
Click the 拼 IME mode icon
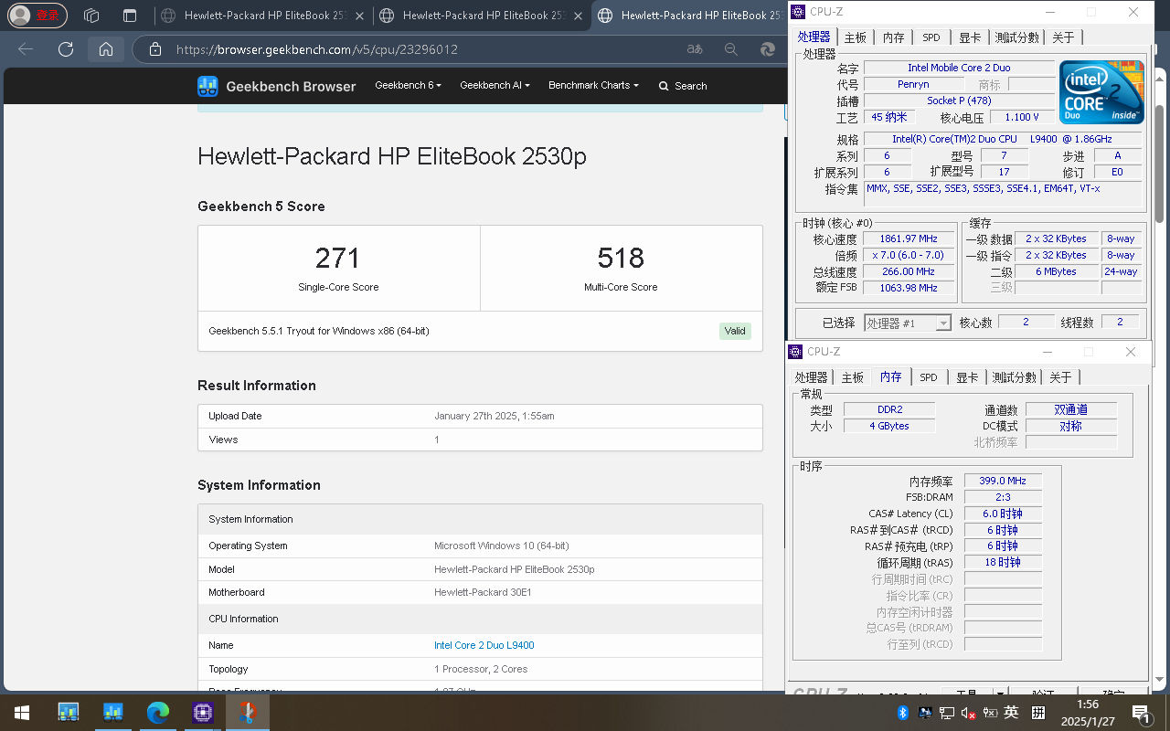(1039, 713)
